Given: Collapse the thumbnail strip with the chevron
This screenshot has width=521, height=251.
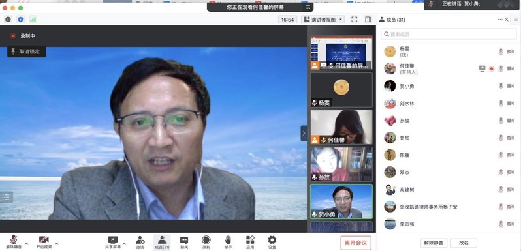Looking at the screenshot, I should [x=304, y=134].
